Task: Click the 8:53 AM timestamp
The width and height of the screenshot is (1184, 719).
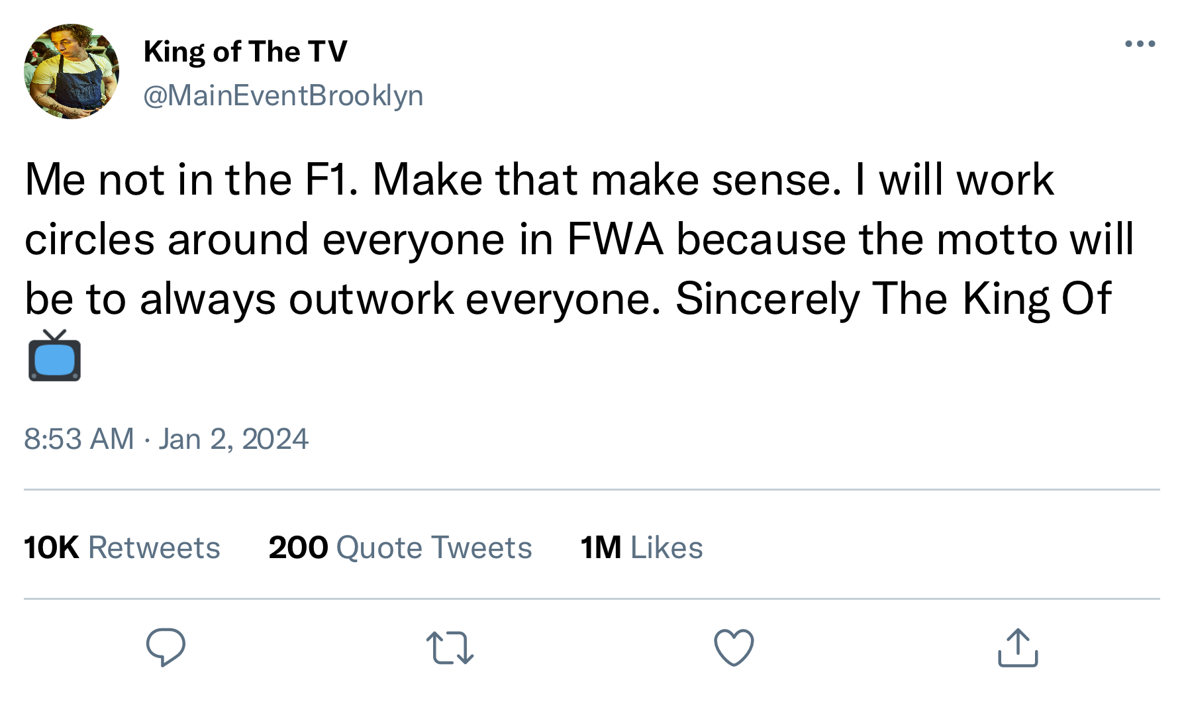Action: click(79, 439)
